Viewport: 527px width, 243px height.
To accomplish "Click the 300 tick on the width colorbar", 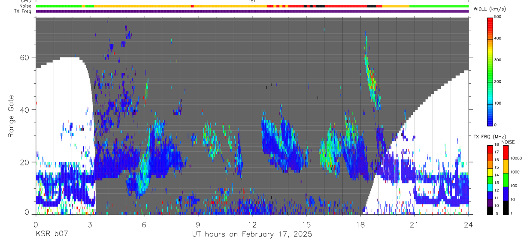I will pyautogui.click(x=498, y=60).
